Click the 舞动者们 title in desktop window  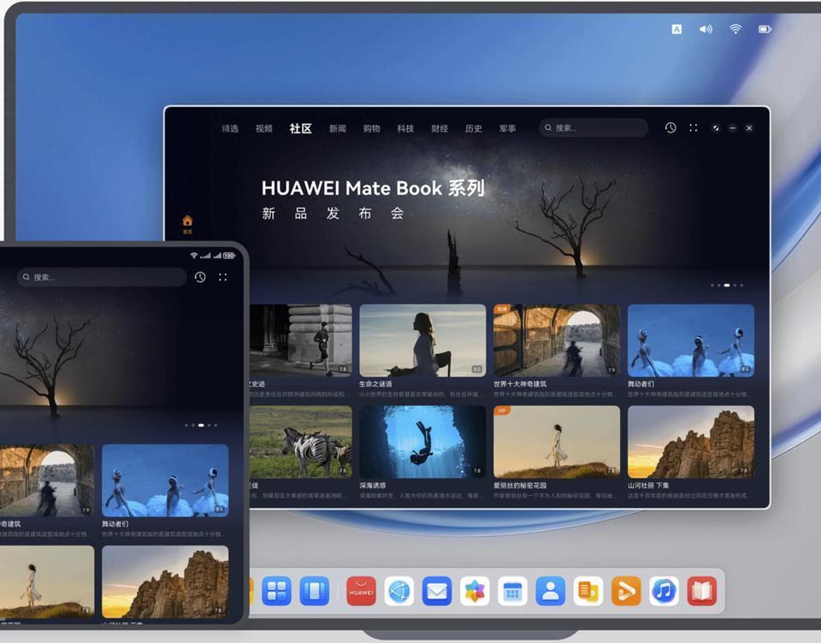point(641,384)
